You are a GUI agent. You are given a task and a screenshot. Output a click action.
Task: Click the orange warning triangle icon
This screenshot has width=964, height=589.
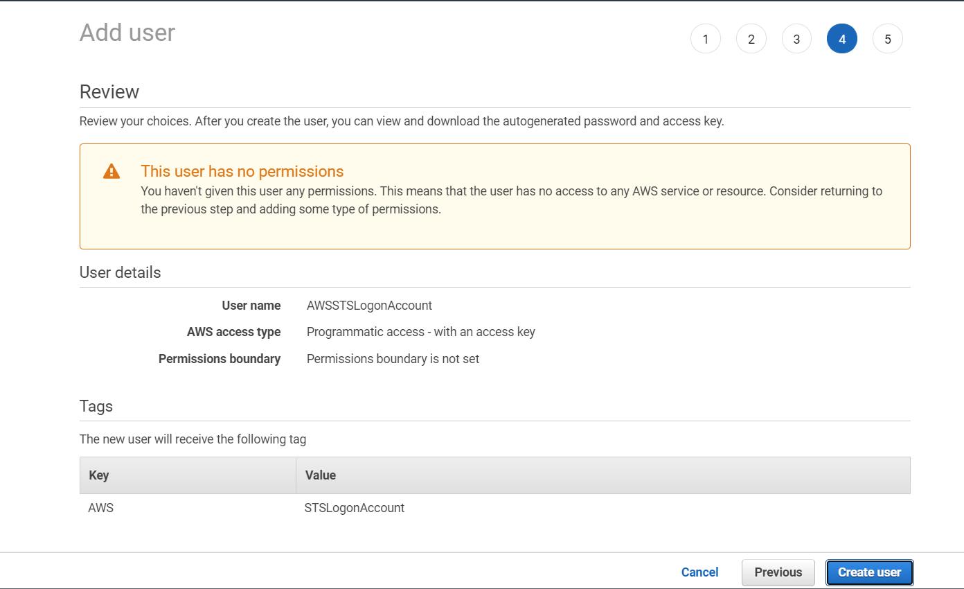pos(111,171)
